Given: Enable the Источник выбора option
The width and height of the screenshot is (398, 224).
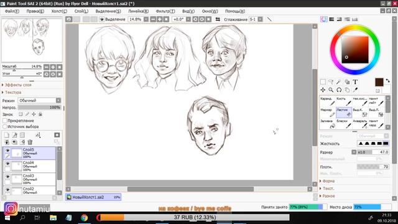Looking at the screenshot, I should pos(5,126).
